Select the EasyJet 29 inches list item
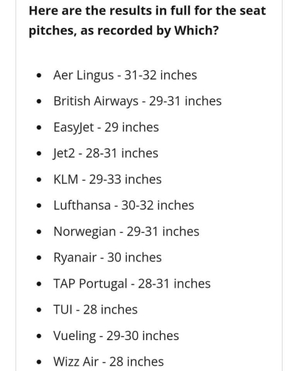 [106, 127]
